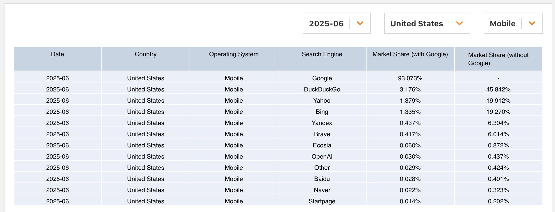Click the 3.176% market share value
555x212 pixels.
[x=410, y=89]
